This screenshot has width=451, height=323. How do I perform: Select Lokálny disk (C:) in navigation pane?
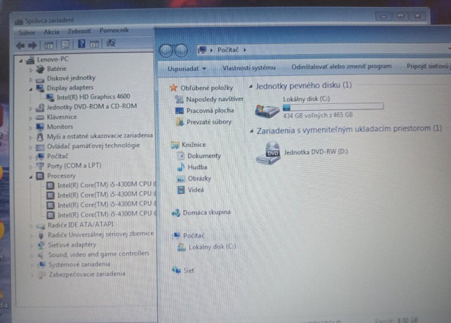213,247
